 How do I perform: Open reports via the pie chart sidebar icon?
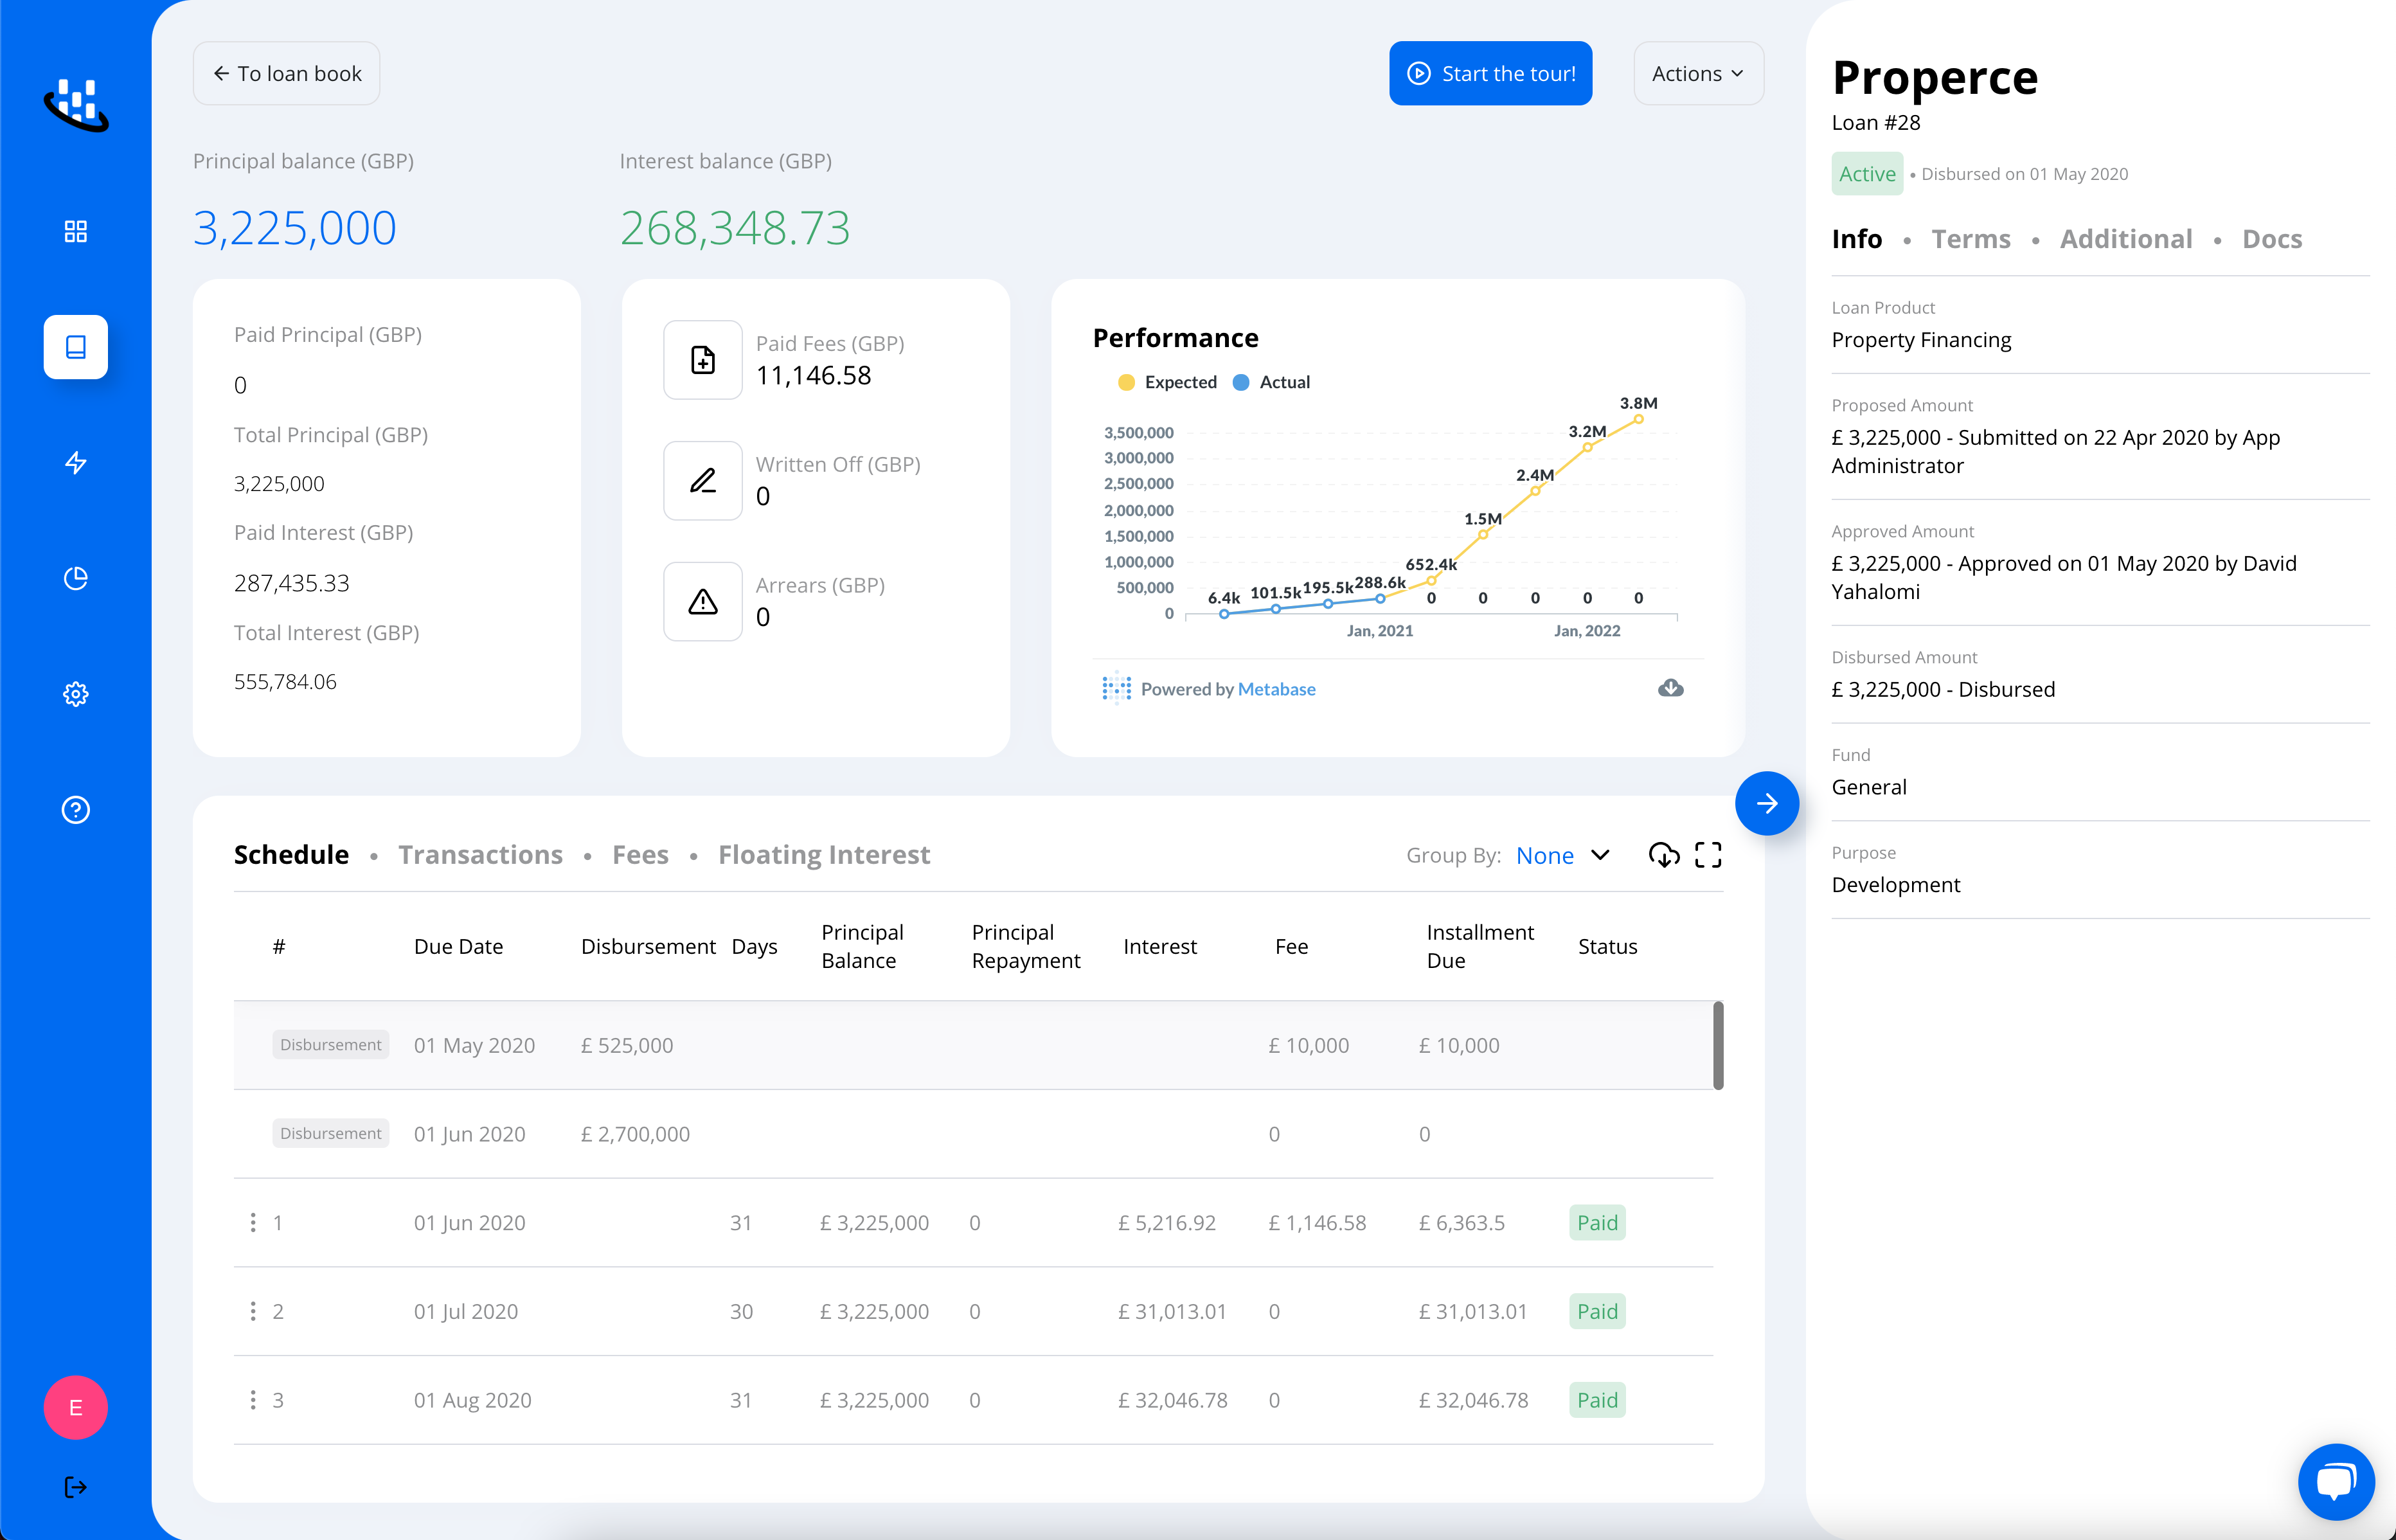[x=75, y=578]
